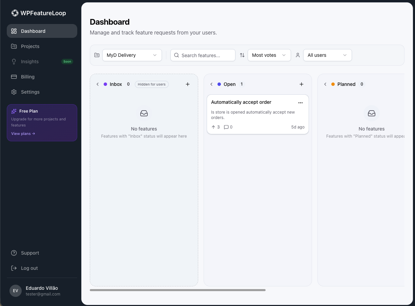The image size is (415, 306).
Task: Click the folder icon beside the project selector
Action: click(x=97, y=55)
